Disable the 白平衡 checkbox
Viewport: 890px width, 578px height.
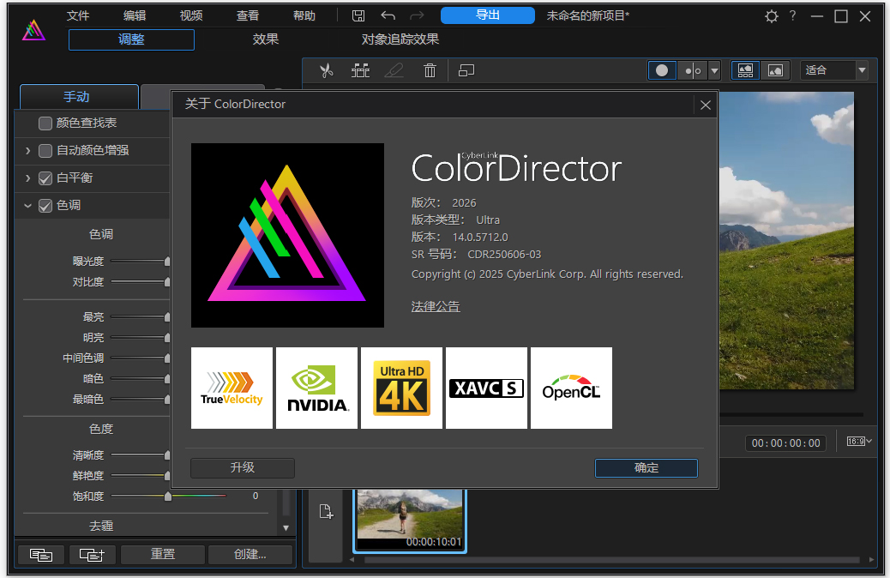coord(45,178)
